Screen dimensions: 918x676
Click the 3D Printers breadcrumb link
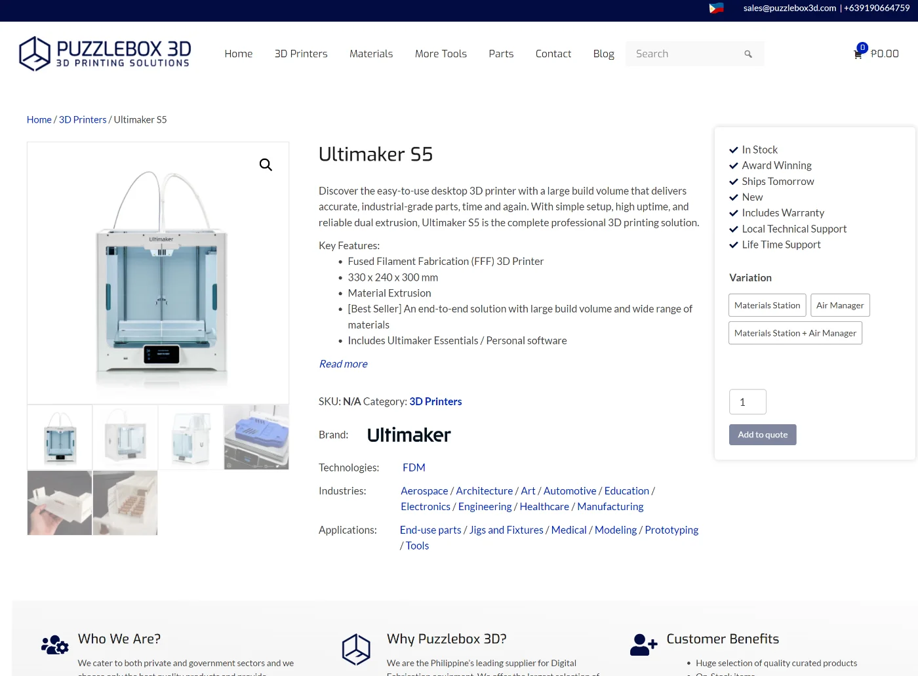point(83,119)
